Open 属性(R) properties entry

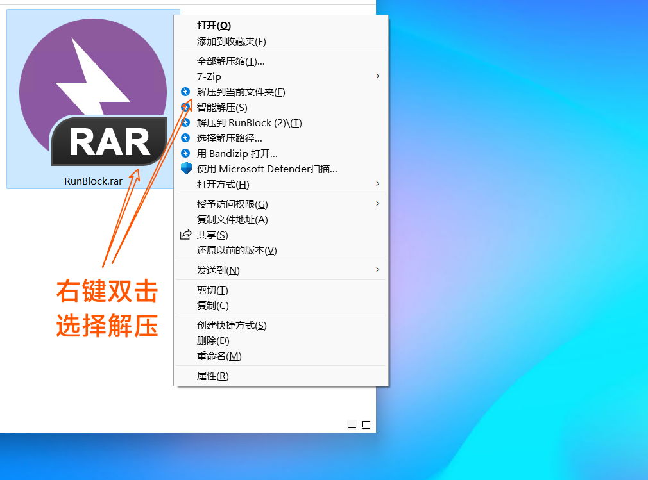pyautogui.click(x=281, y=376)
